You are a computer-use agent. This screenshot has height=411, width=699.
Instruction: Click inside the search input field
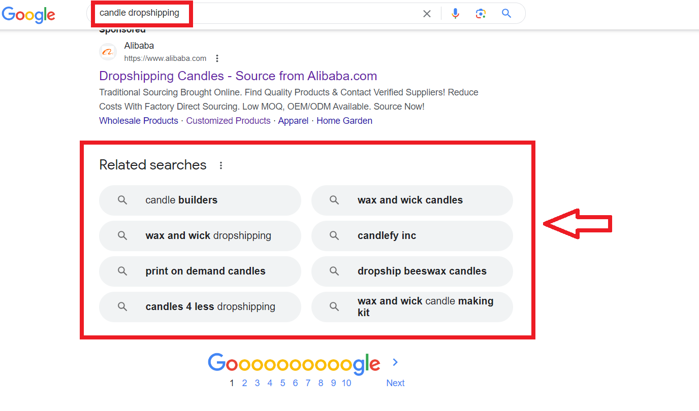(x=254, y=13)
